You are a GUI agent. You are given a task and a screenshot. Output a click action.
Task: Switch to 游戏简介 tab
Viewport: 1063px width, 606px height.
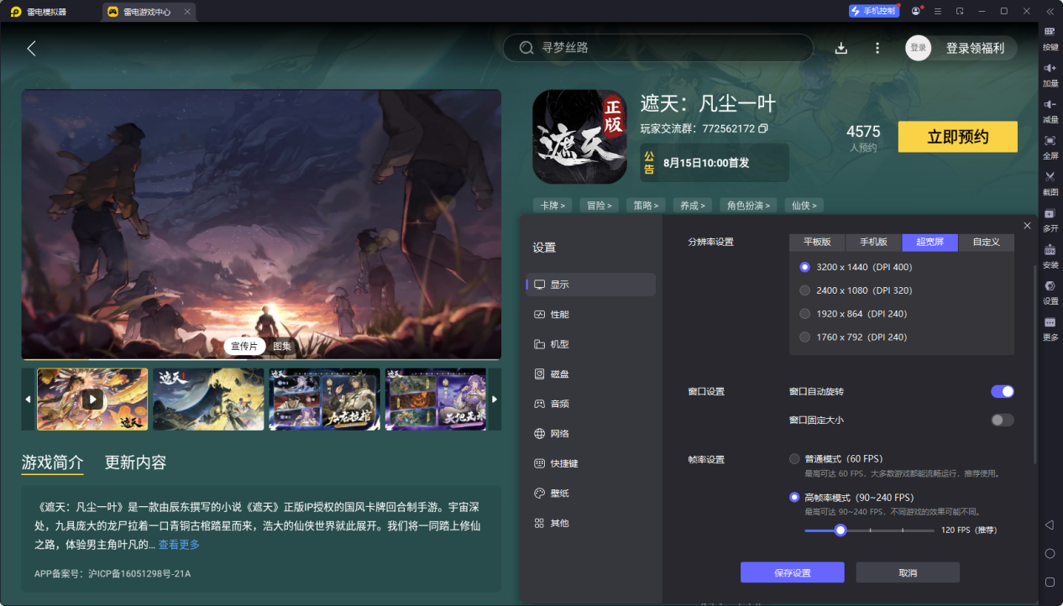(53, 462)
